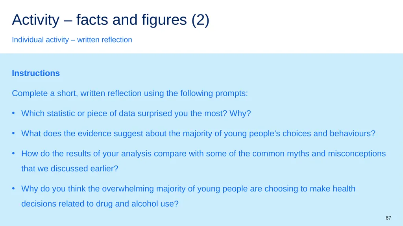The height and width of the screenshot is (226, 403).
Task: Click the first bullet point marker
Action: pos(13,113)
